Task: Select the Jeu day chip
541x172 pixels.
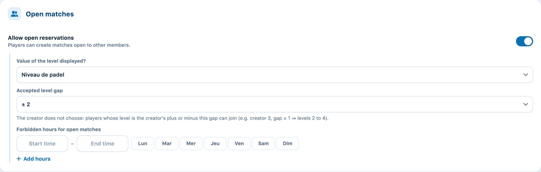Action: tap(215, 144)
